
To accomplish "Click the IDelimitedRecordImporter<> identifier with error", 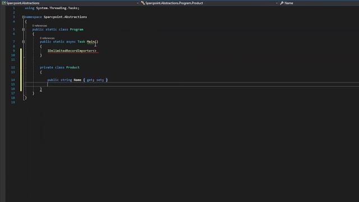I will pyautogui.click(x=72, y=50).
